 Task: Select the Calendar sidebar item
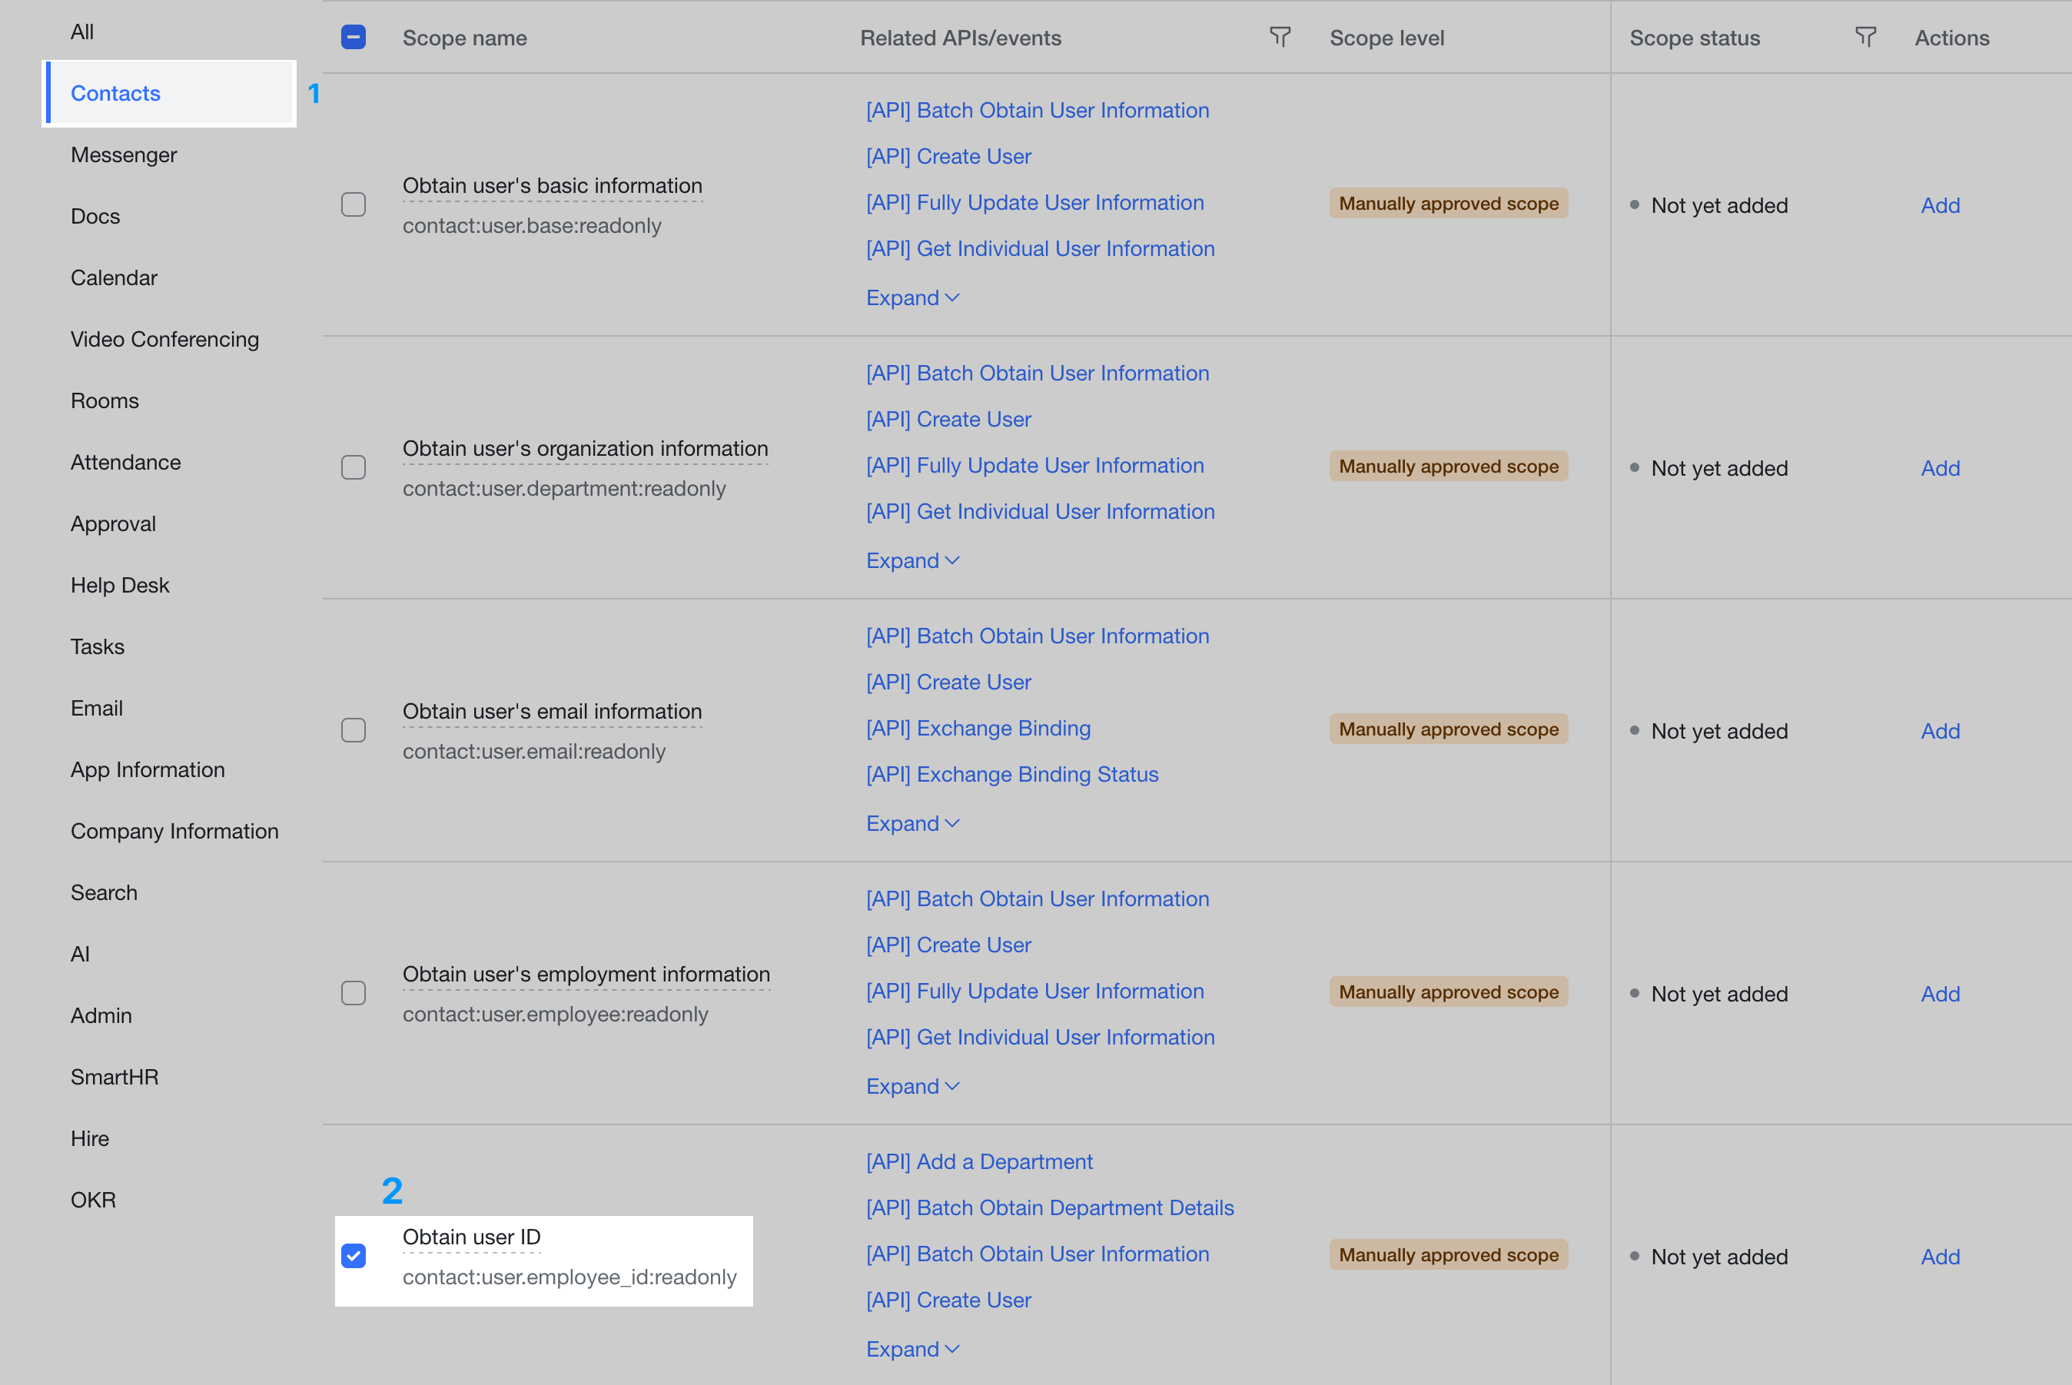coord(113,277)
